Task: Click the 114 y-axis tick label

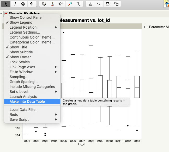Action: click(18, 135)
